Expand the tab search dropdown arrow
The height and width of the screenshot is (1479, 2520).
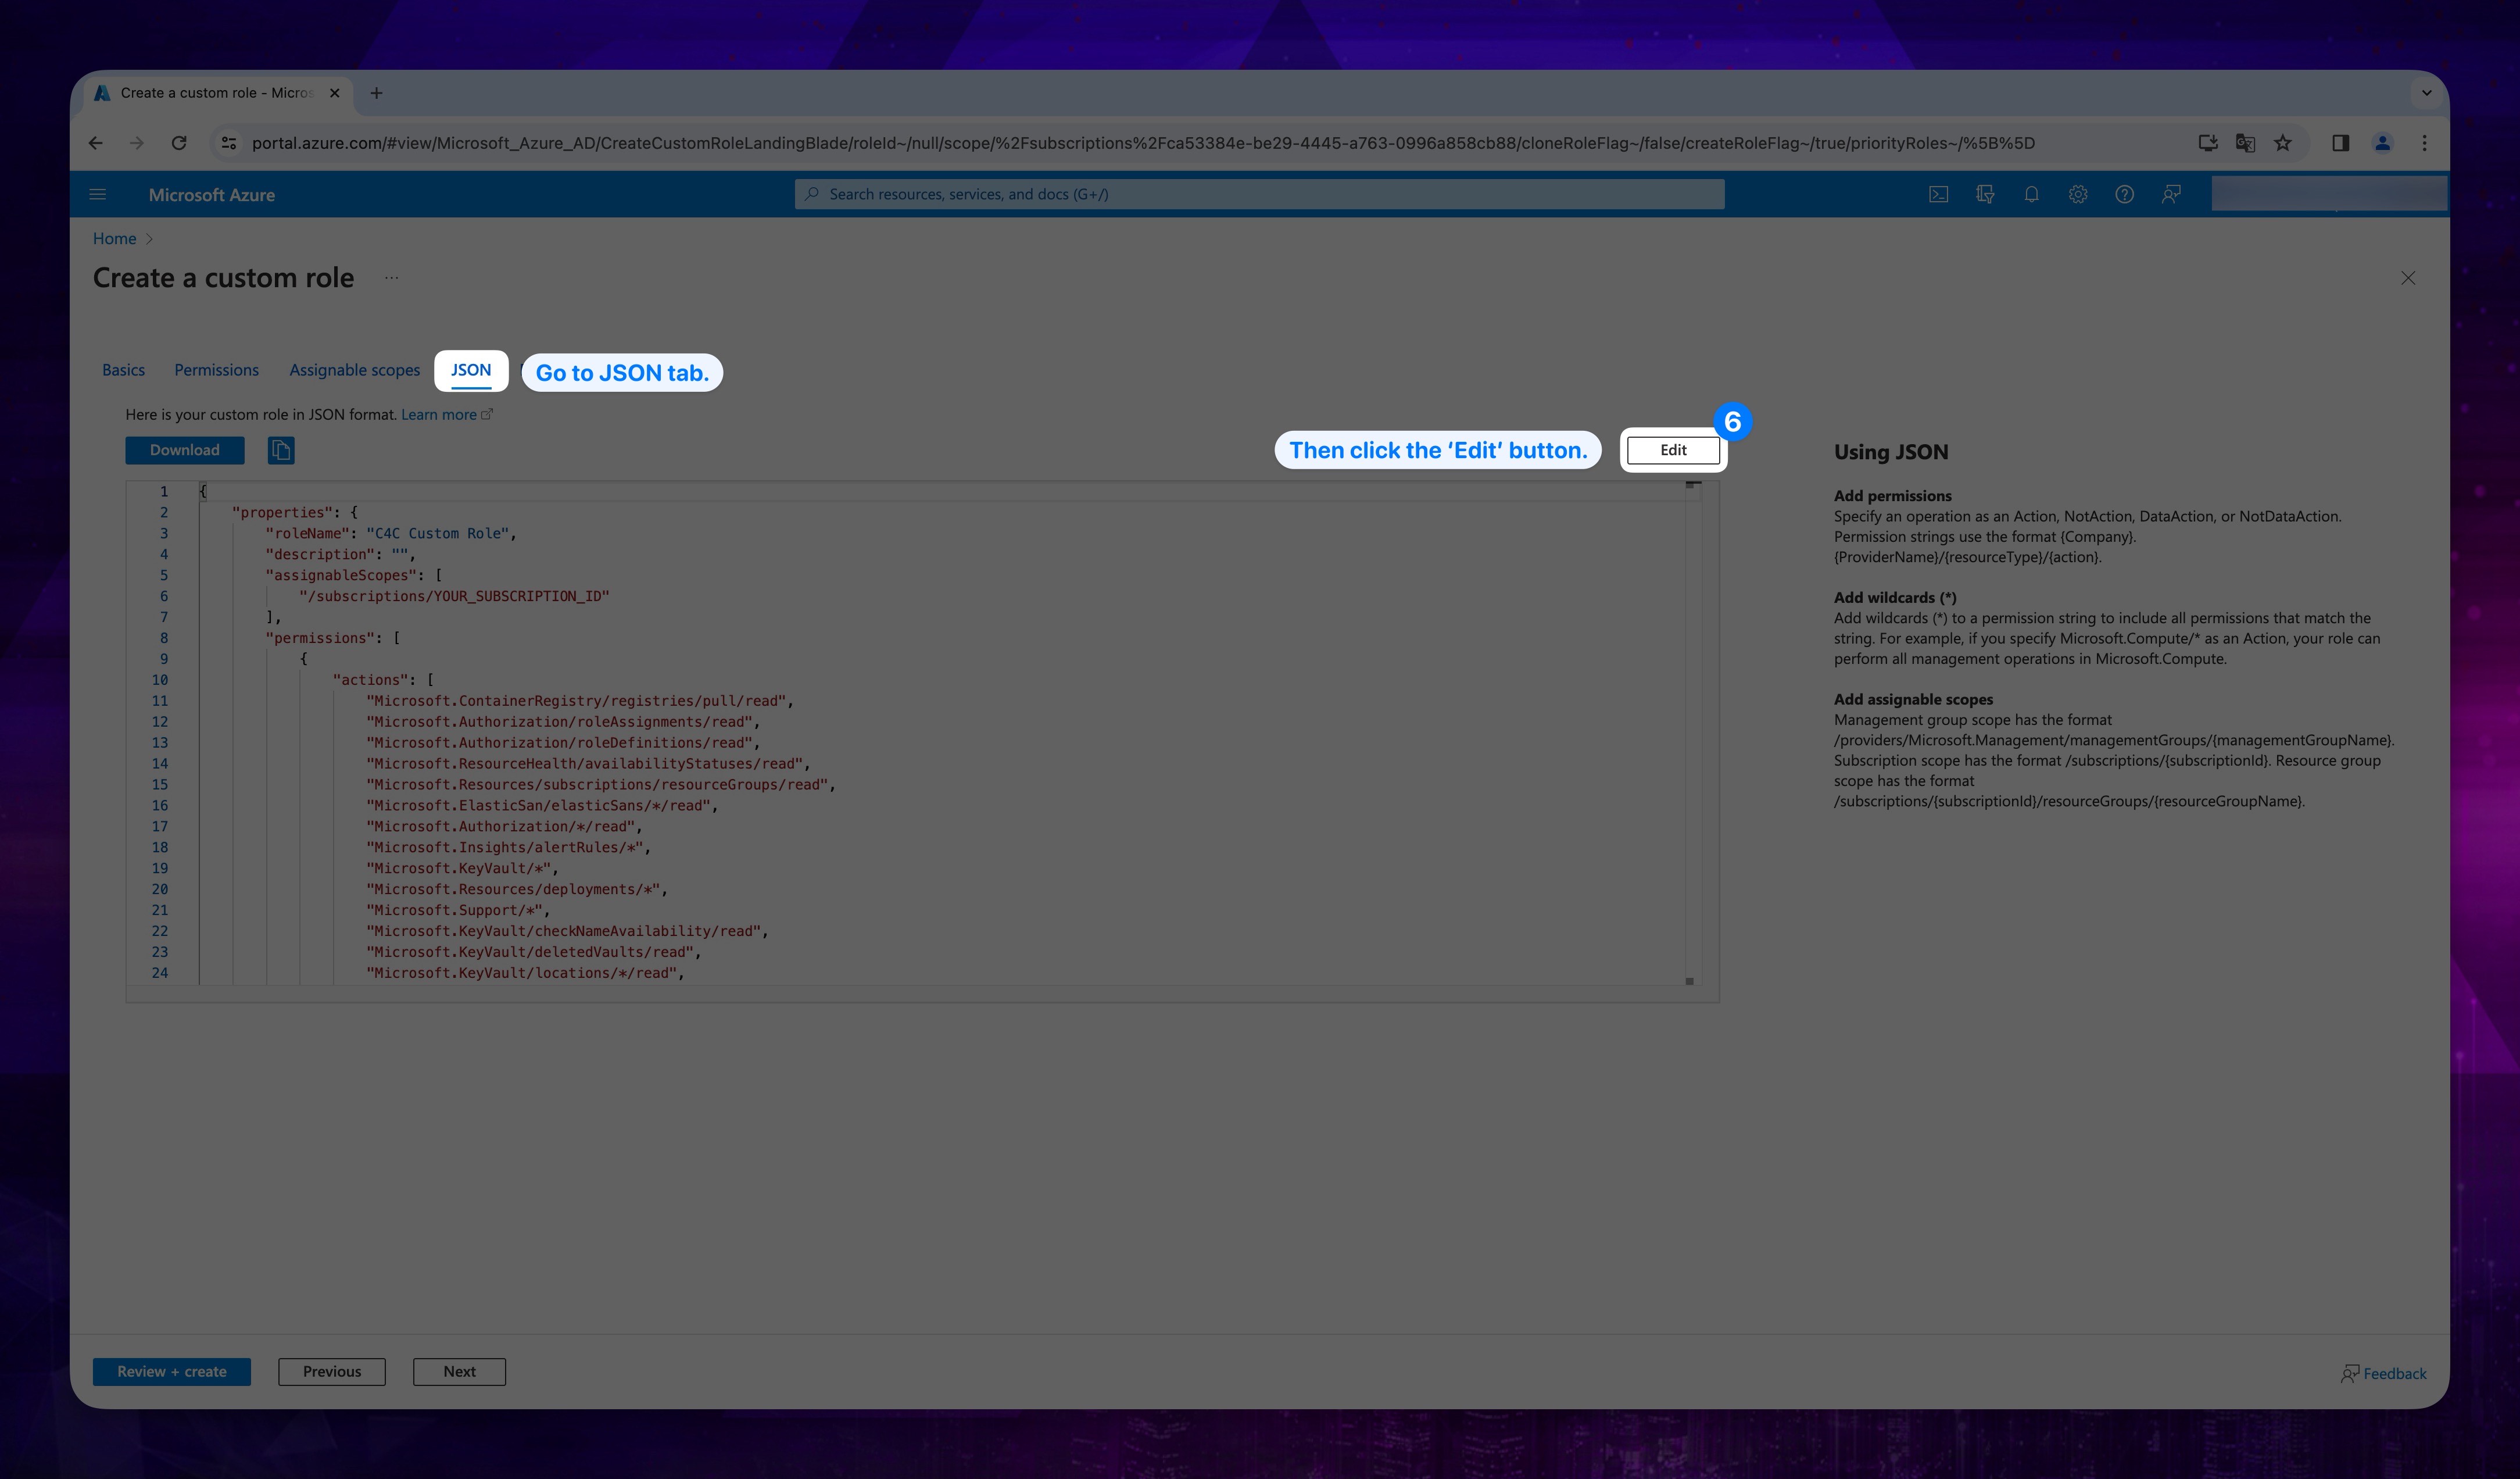pyautogui.click(x=2426, y=93)
